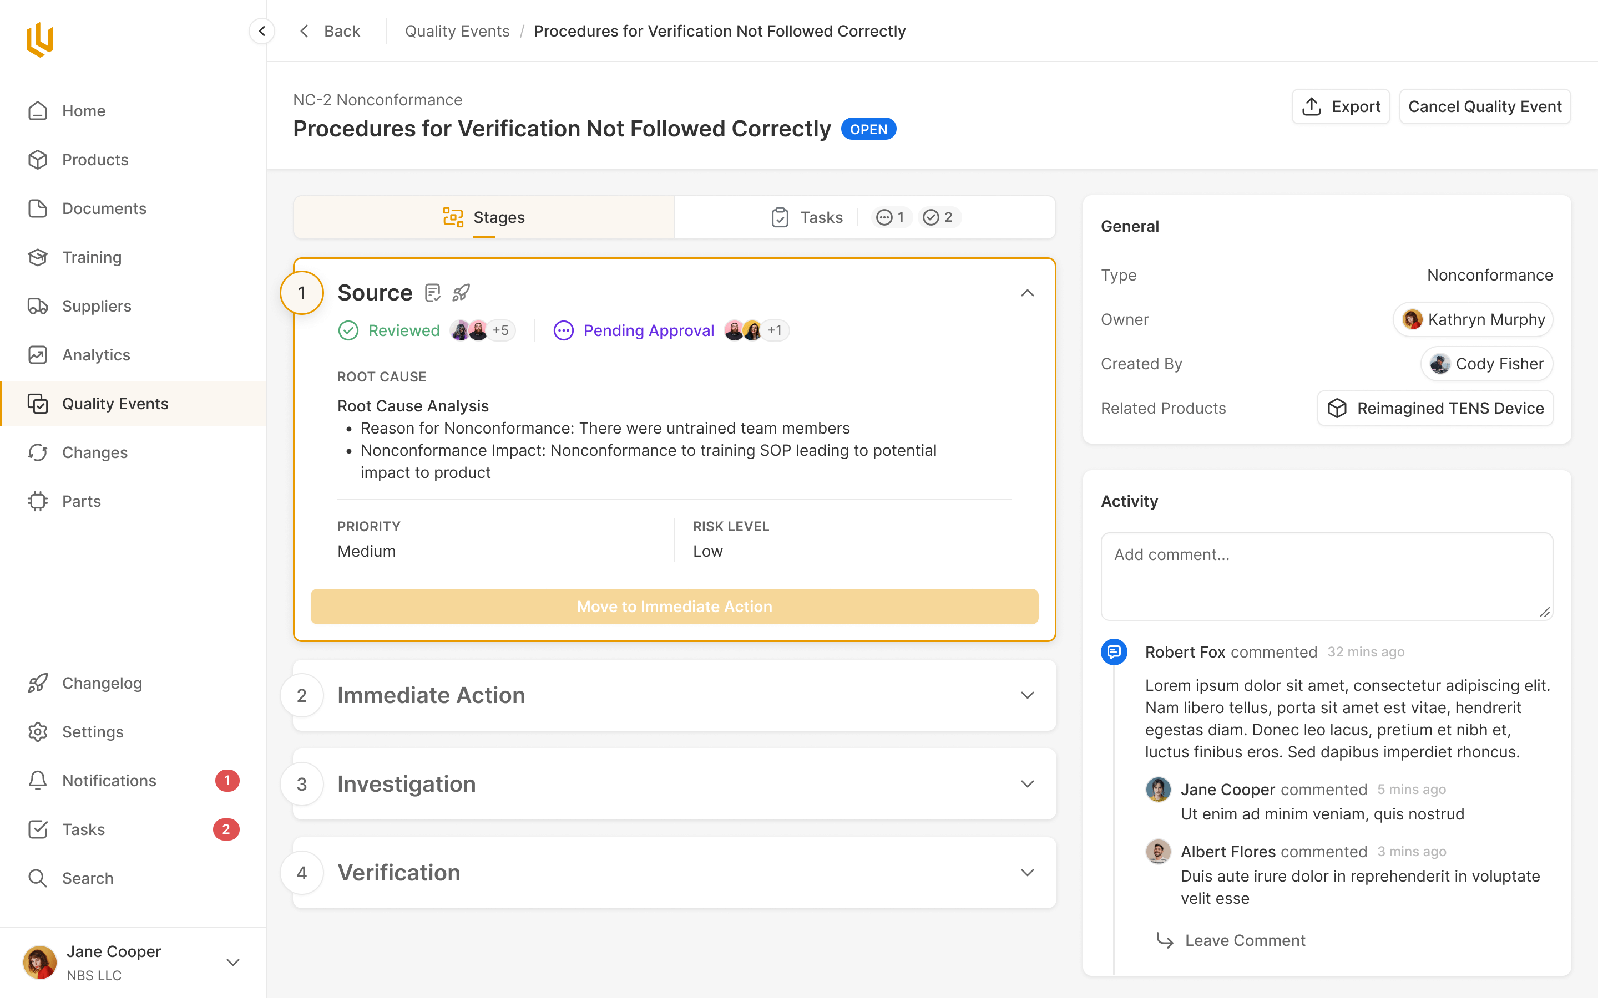Collapse the left sidebar with arrow button

[262, 31]
